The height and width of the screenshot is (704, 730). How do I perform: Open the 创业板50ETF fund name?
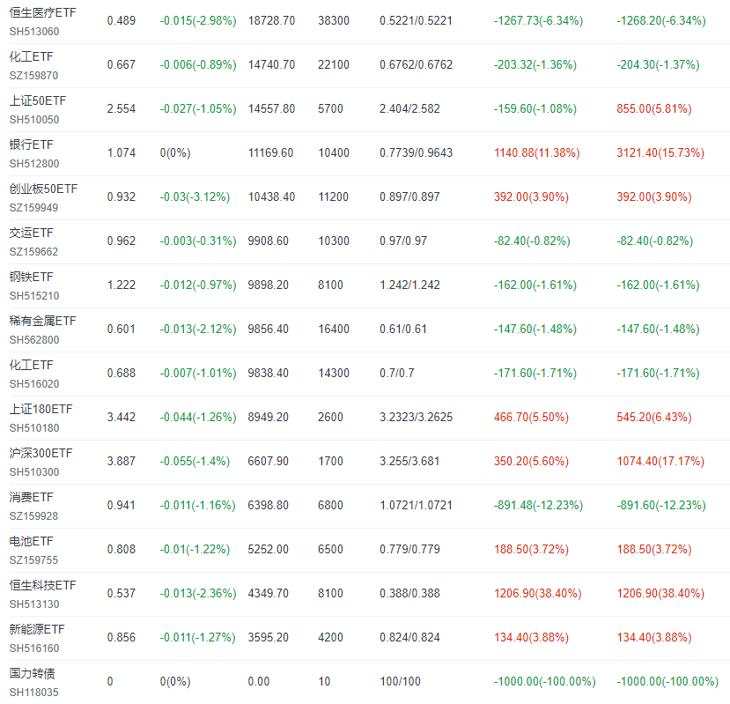tap(43, 189)
